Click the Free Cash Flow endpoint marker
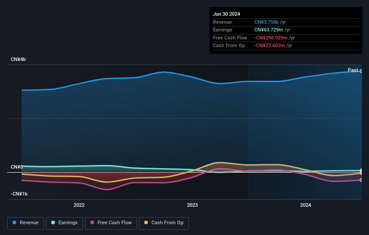The height and width of the screenshot is (235, 369). point(361,180)
